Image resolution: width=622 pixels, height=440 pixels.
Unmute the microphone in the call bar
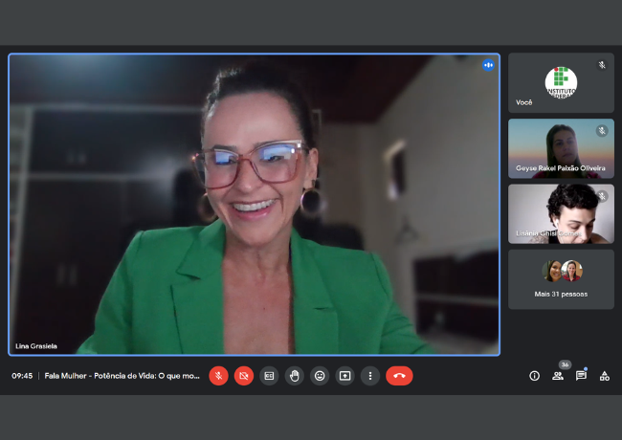point(218,376)
